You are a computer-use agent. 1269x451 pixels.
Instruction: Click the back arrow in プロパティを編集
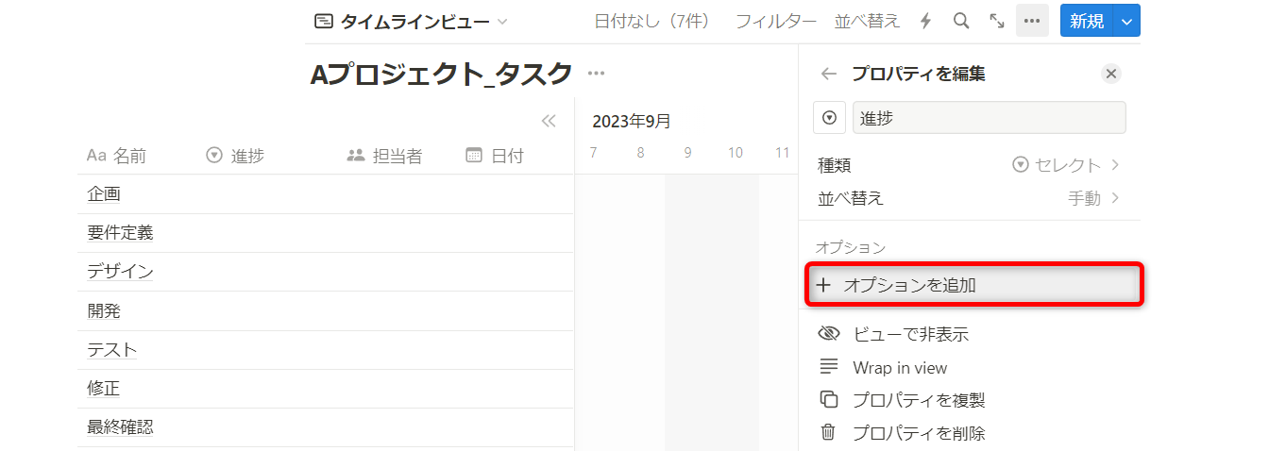pyautogui.click(x=828, y=74)
